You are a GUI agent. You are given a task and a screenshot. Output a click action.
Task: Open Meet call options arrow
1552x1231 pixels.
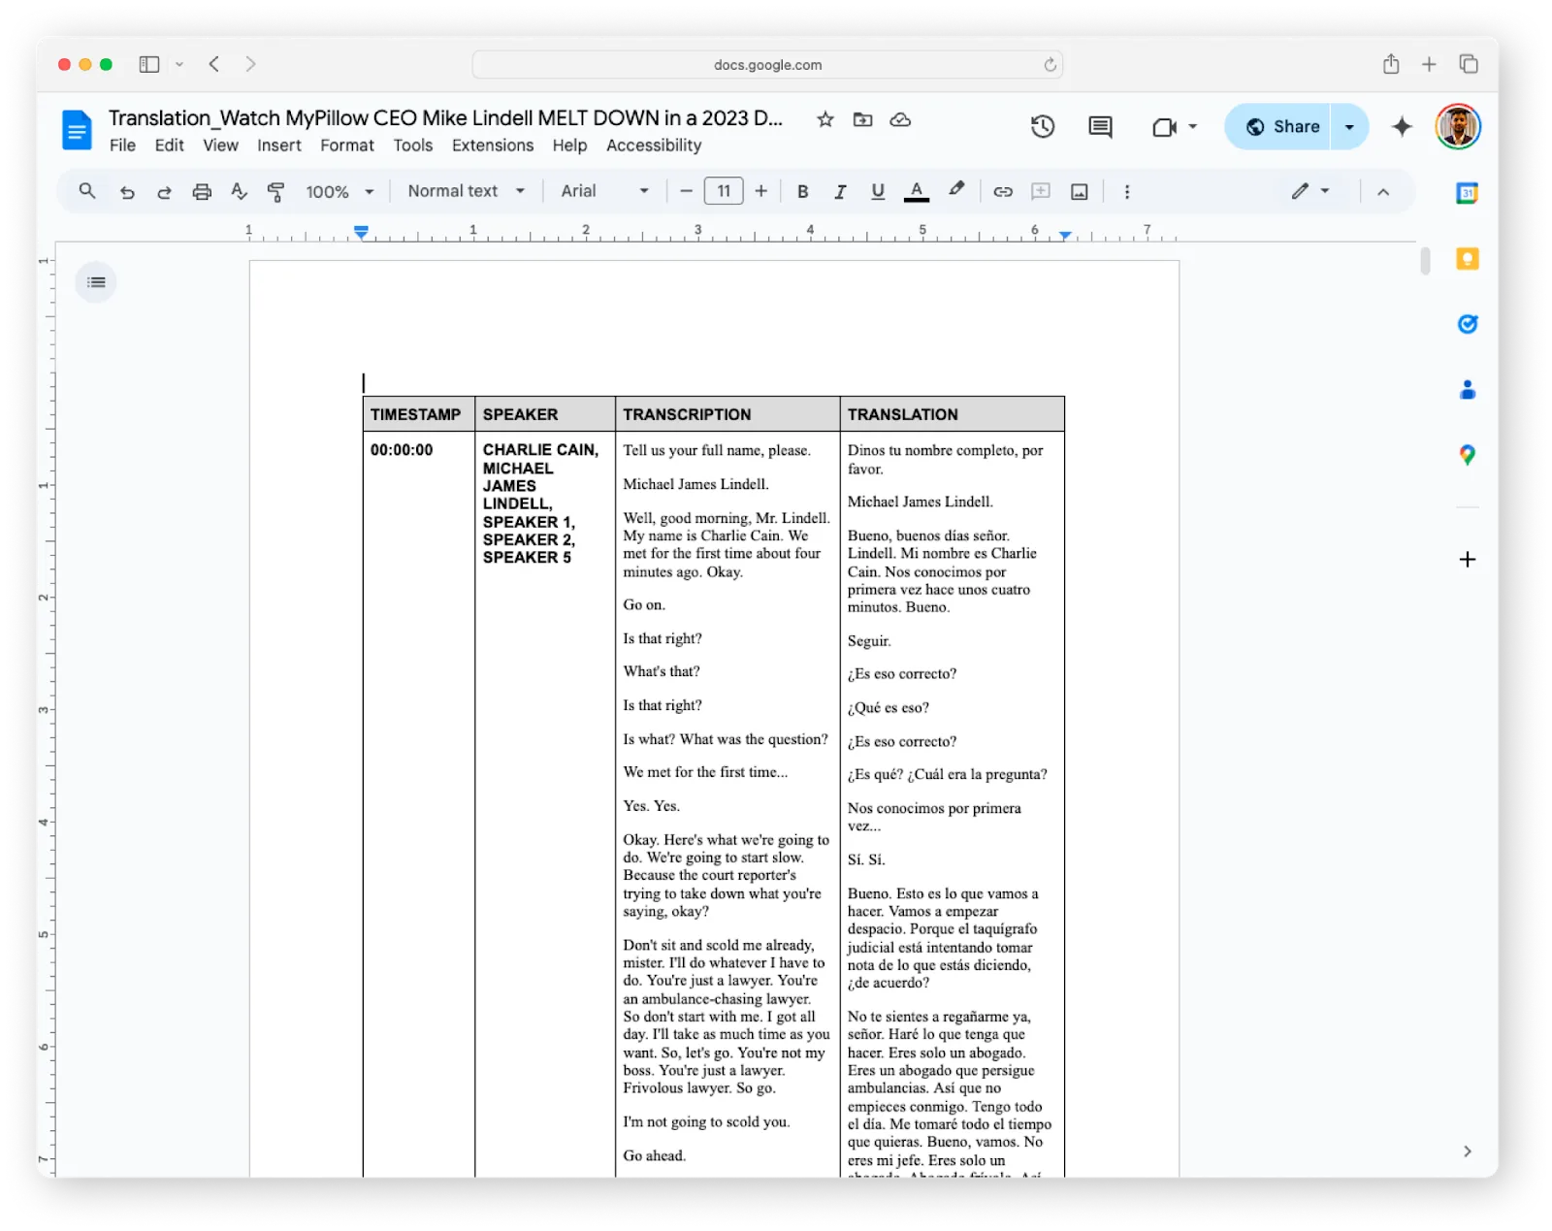(x=1193, y=127)
